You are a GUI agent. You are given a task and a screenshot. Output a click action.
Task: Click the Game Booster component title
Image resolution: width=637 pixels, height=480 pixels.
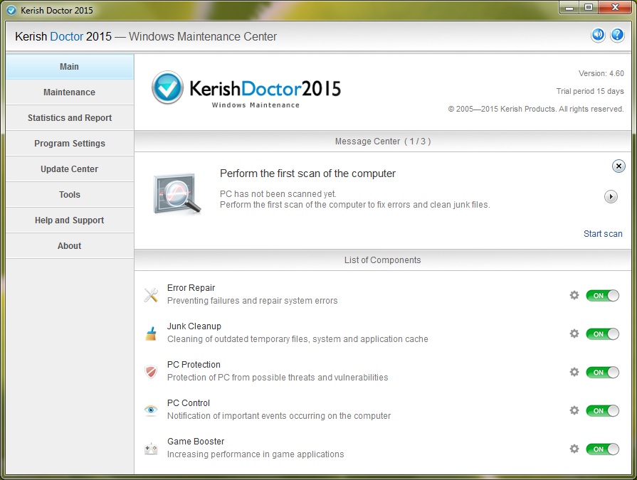(196, 442)
